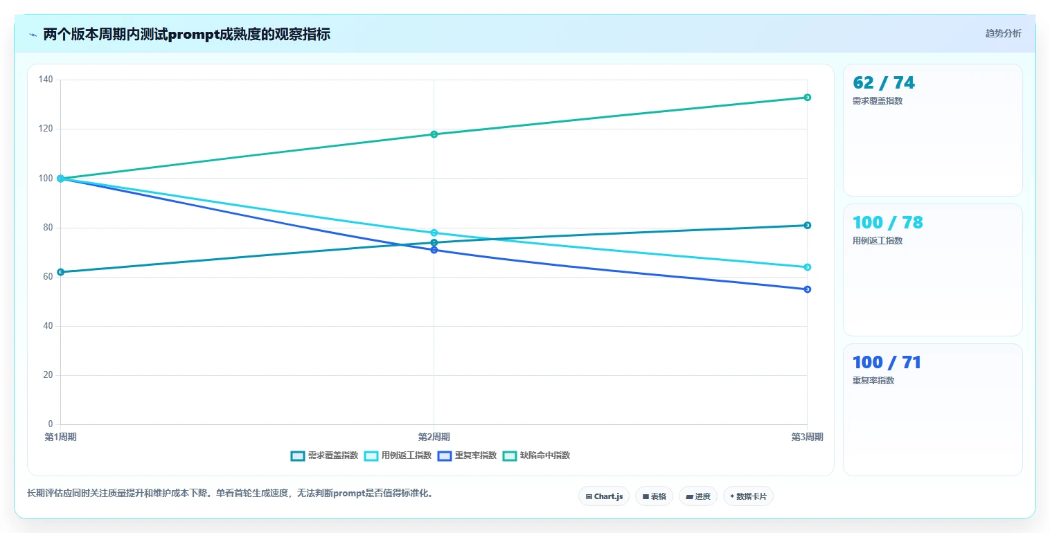Click the 表格 tag button
The image size is (1050, 533).
point(654,496)
